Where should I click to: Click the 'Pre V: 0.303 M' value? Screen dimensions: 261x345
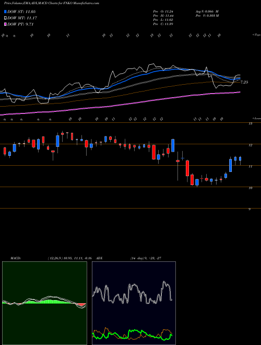point(207,16)
